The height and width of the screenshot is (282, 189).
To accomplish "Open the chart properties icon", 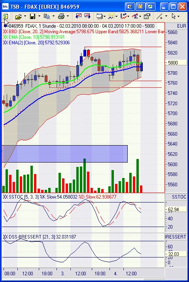I will pos(147,16).
